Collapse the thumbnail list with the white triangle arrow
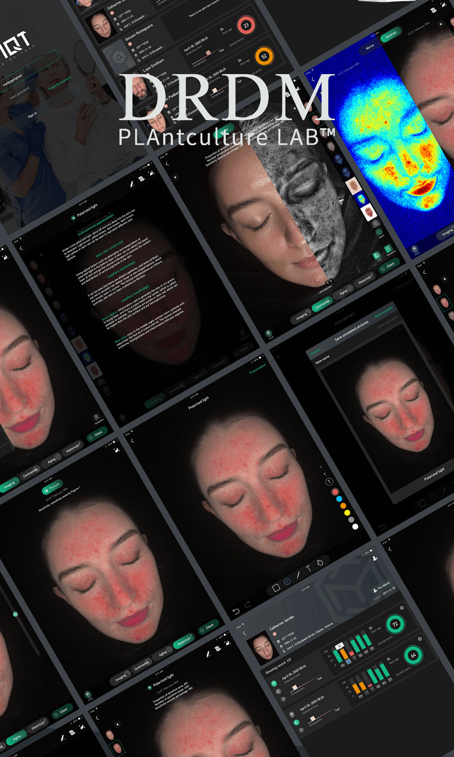Viewport: 454px width, 757px height. [175, 177]
